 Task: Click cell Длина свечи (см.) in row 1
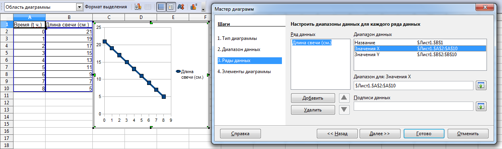point(69,25)
